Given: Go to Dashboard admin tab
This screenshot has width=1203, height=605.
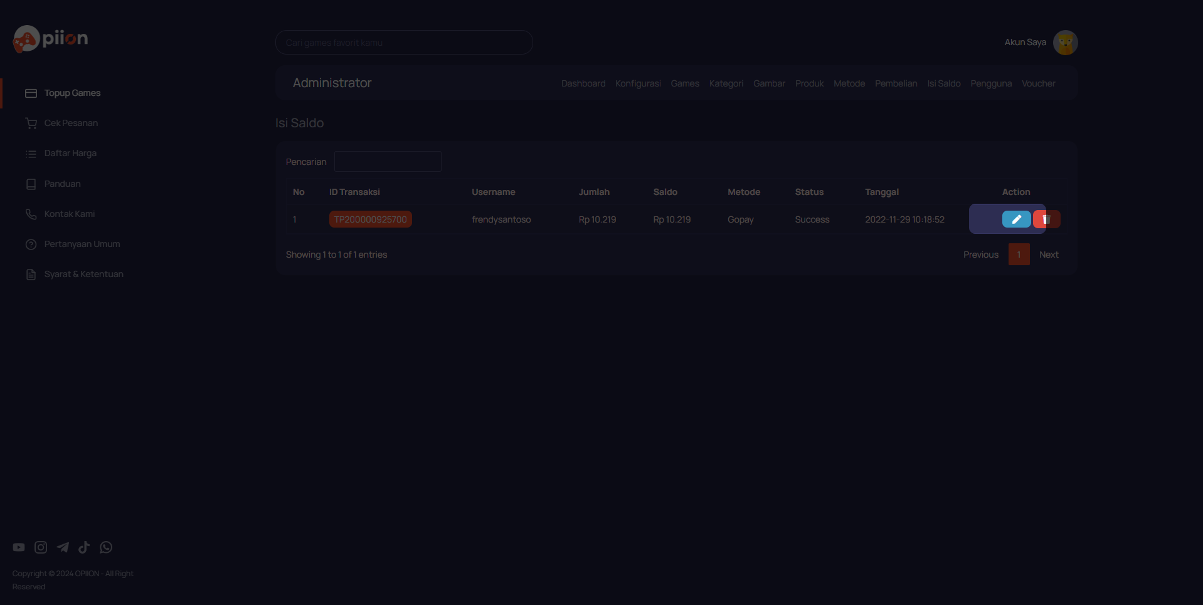Looking at the screenshot, I should 583,83.
